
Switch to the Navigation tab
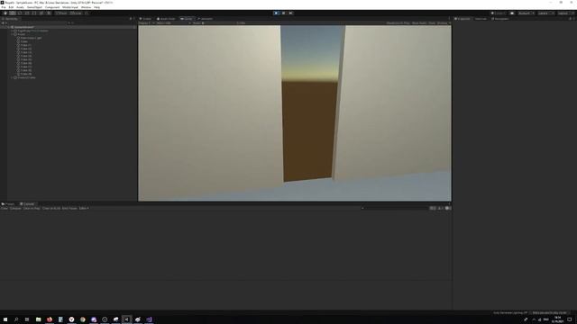[500, 19]
